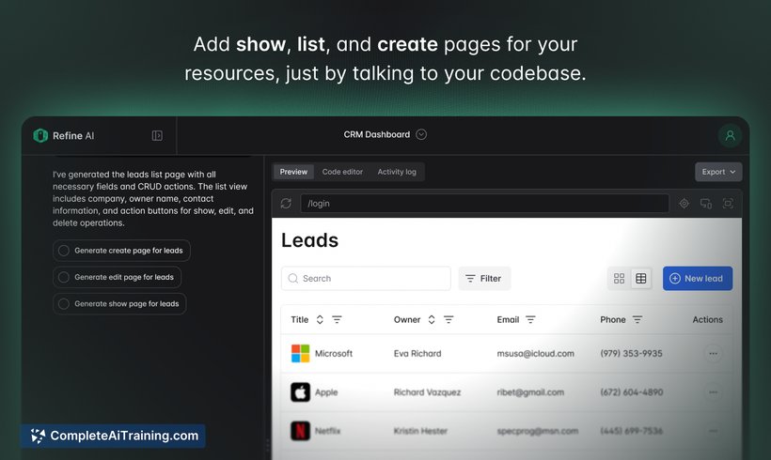Switch to card grid view
The width and height of the screenshot is (771, 460).
(619, 279)
